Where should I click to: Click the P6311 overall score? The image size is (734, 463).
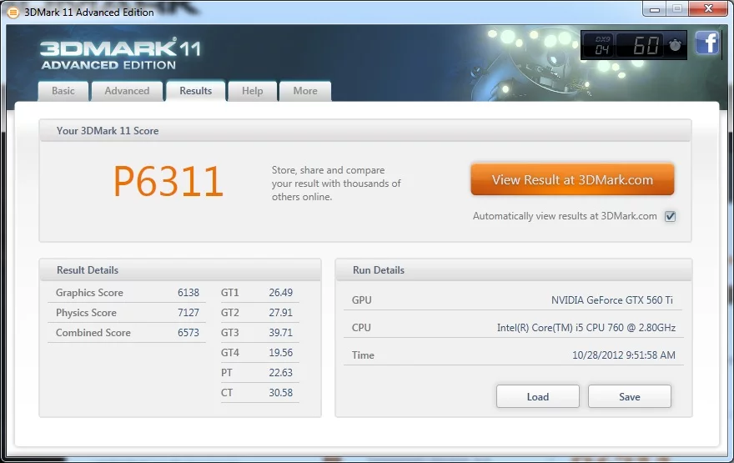[x=168, y=182]
